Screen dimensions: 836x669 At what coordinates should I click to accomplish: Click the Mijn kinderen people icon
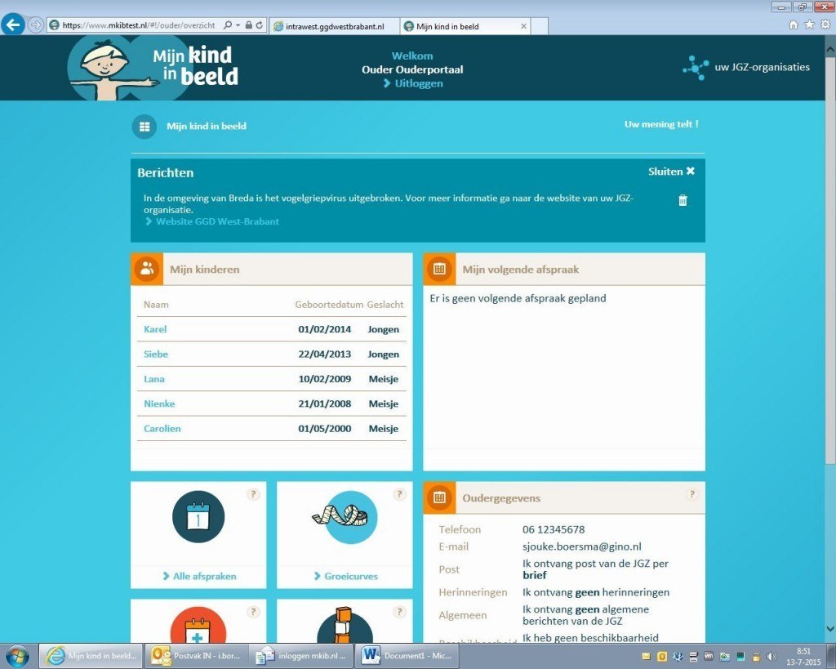click(147, 269)
